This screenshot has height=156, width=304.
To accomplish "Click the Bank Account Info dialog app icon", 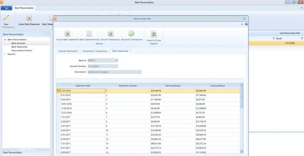I will 55,19.
